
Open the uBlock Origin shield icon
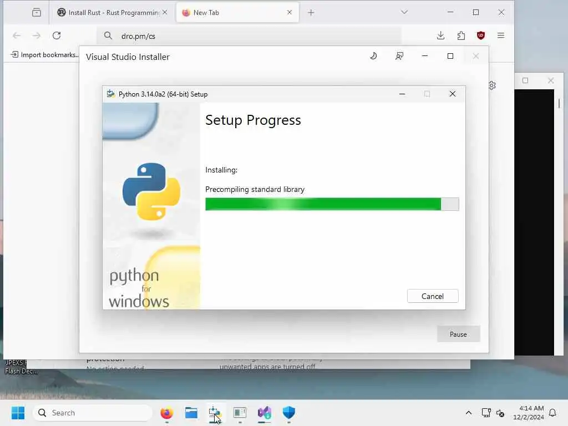481,35
